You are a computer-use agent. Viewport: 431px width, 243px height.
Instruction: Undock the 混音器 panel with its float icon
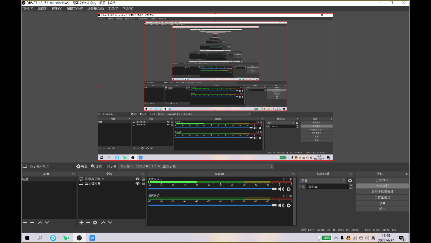pos(293,174)
